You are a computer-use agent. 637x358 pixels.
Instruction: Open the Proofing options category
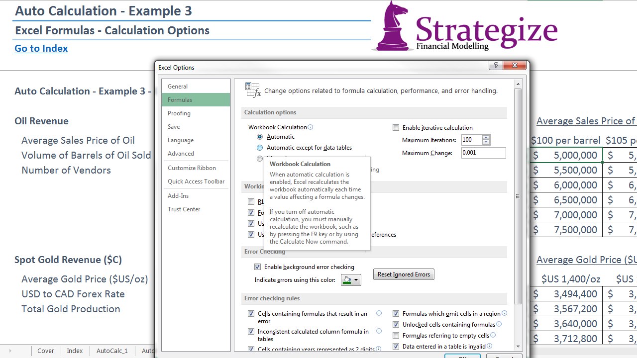pyautogui.click(x=196, y=113)
